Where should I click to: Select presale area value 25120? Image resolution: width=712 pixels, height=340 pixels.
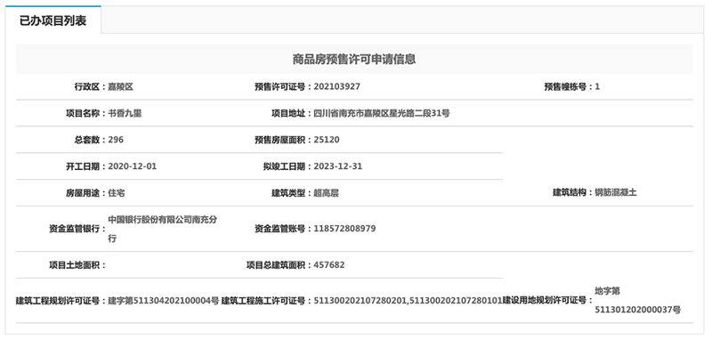point(327,140)
